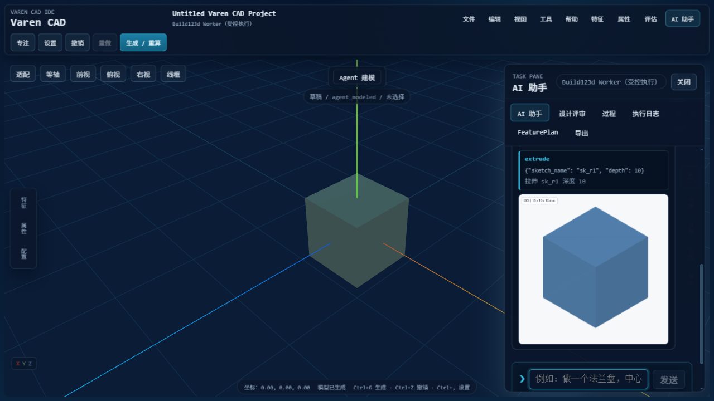The height and width of the screenshot is (401, 714).
Task: Click the 坐标 coordinates readout in status bar
Action: [277, 388]
